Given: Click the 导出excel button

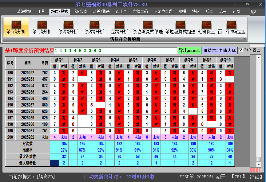Looking at the screenshot, I should pyautogui.click(x=189, y=50).
